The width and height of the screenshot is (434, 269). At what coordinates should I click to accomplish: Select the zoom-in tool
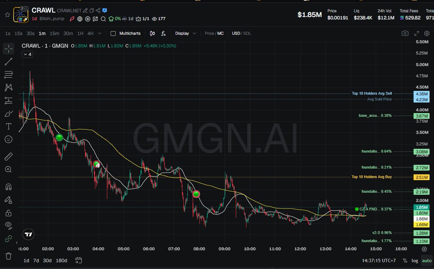9,169
